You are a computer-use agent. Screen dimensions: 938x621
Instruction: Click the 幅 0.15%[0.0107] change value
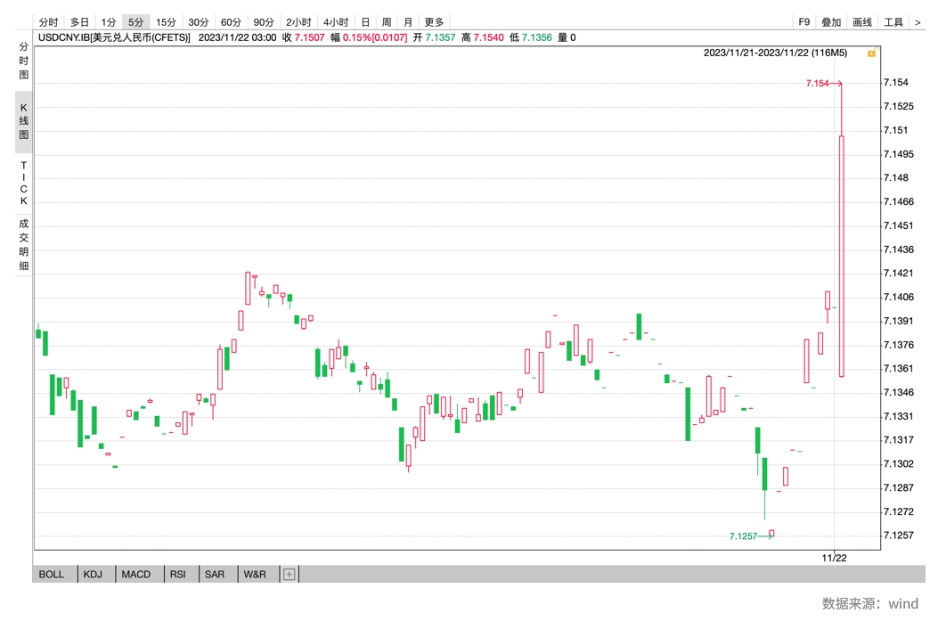tap(369, 37)
